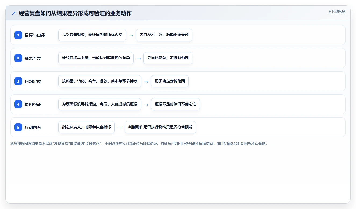356x209 pixels.
Task: Click the 为原因假设寻找渠道、商品、人群或时段证据 box
Action: [100, 104]
